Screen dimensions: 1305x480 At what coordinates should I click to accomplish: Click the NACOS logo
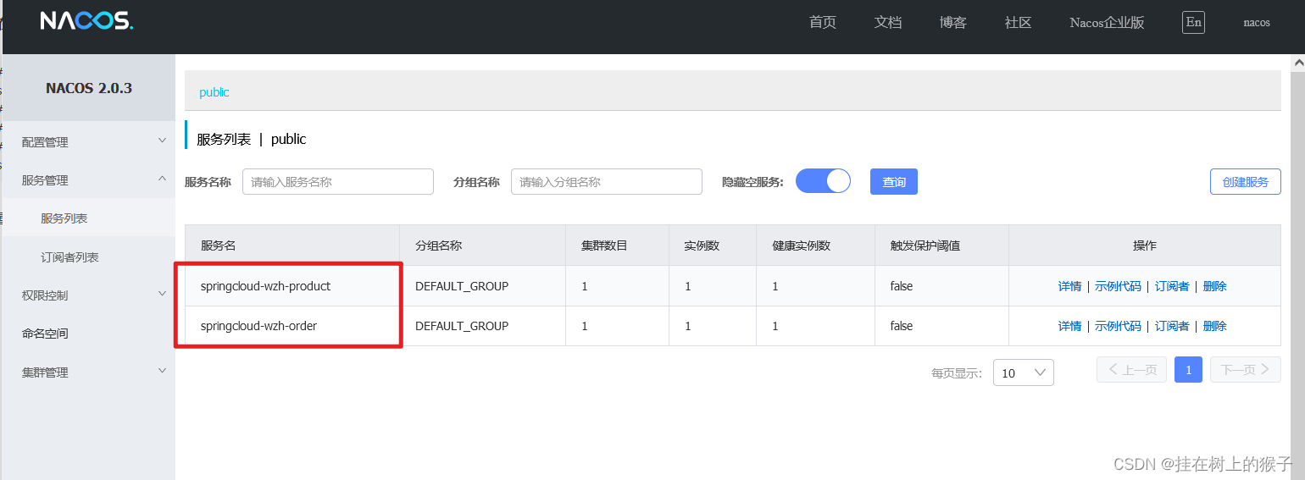[x=86, y=20]
